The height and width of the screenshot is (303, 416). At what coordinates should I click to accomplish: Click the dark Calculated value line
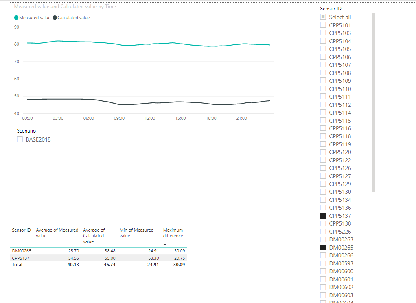tap(149, 103)
